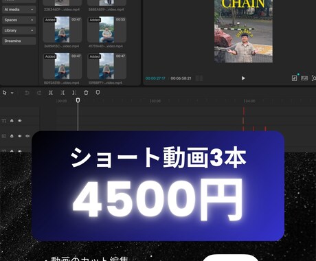Viewport: 316px width, 261px height.
Task: Click the playhead handle on the timeline ruler
Action: pos(78,100)
